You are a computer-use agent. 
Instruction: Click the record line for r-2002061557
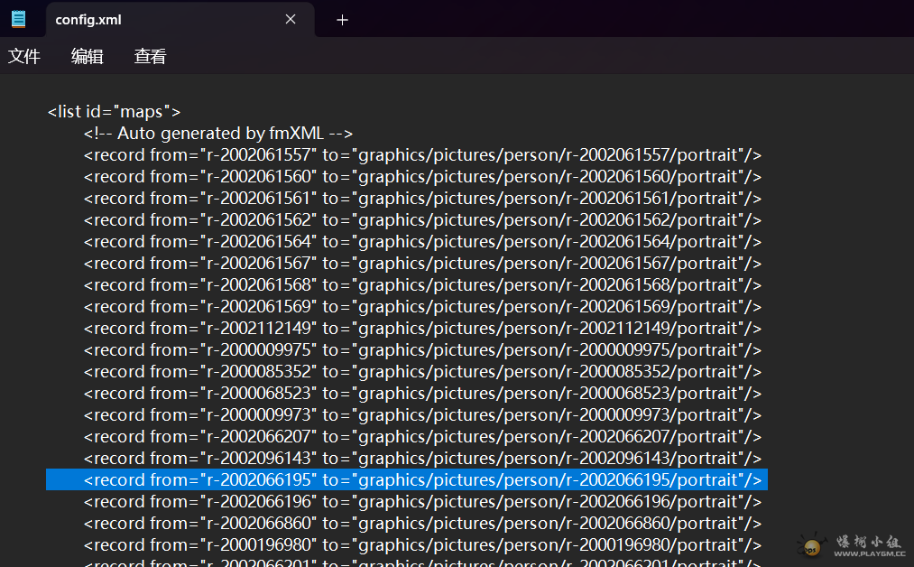click(422, 155)
